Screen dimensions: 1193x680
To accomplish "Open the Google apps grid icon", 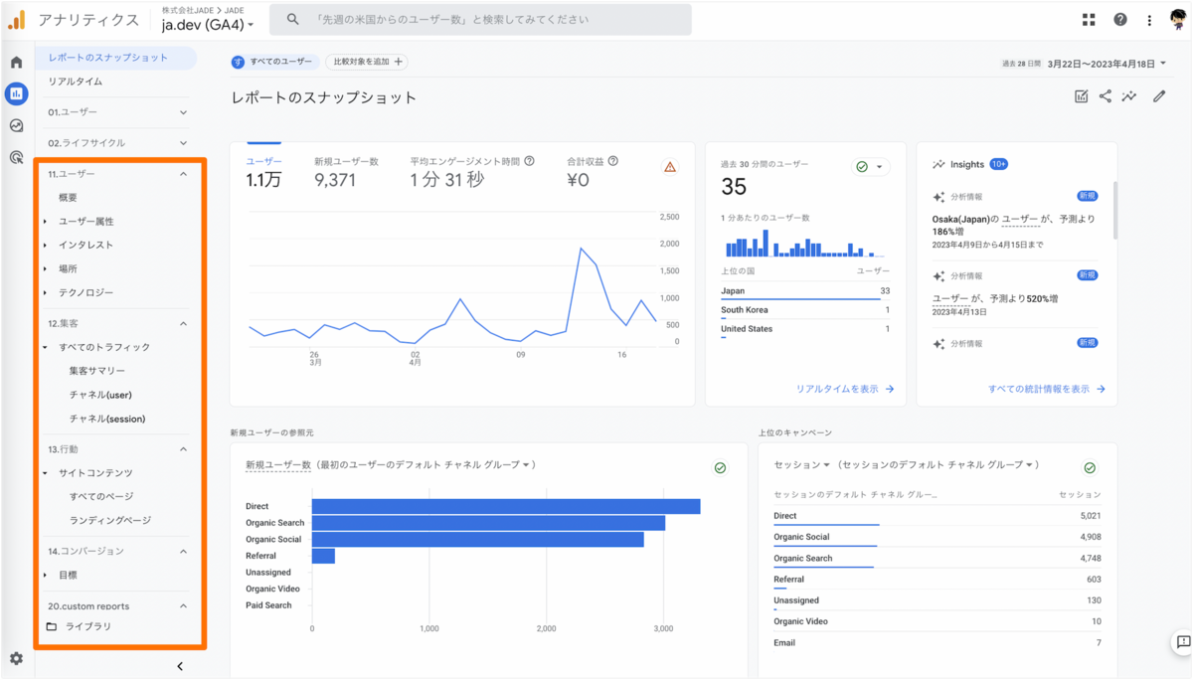I will pos(1087,19).
